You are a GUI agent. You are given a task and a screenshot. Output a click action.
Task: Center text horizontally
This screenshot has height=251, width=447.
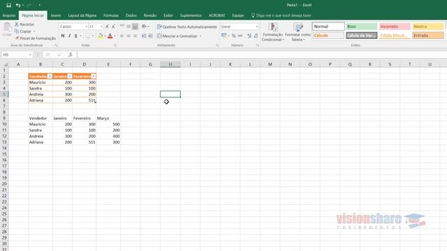(129, 36)
